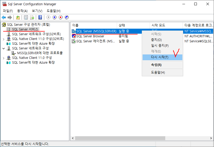Click the blue Help question mark icon
Viewport: 214px width, 147px height.
[x=40, y=17]
